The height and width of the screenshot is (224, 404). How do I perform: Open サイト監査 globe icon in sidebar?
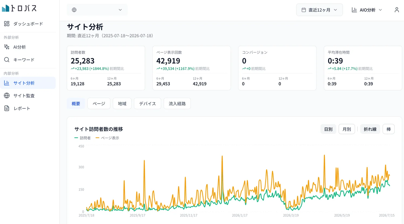click(7, 96)
